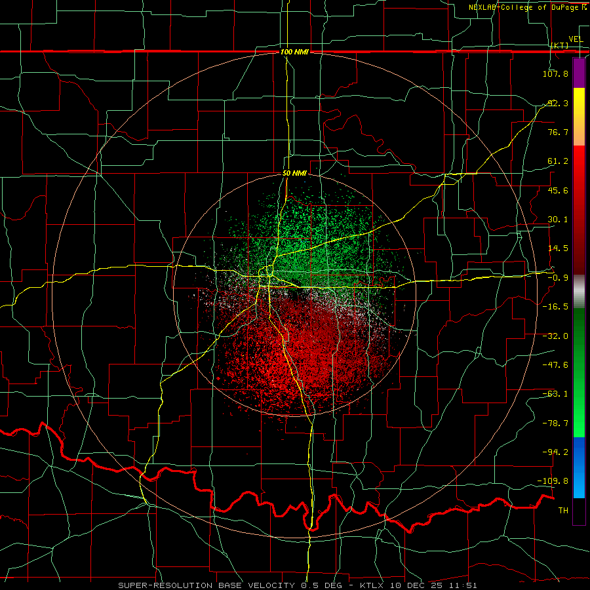Select the 76.7 scale value
The width and height of the screenshot is (590, 590).
click(x=558, y=132)
